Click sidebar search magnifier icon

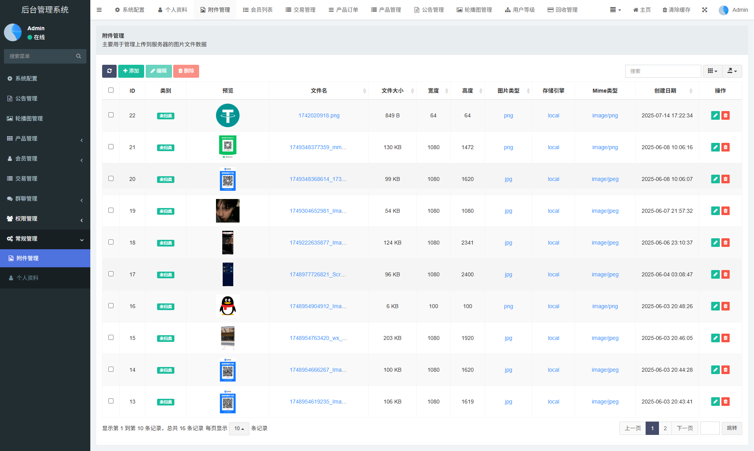[79, 56]
